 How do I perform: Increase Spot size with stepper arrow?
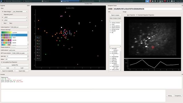pyautogui.click(x=28, y=56)
